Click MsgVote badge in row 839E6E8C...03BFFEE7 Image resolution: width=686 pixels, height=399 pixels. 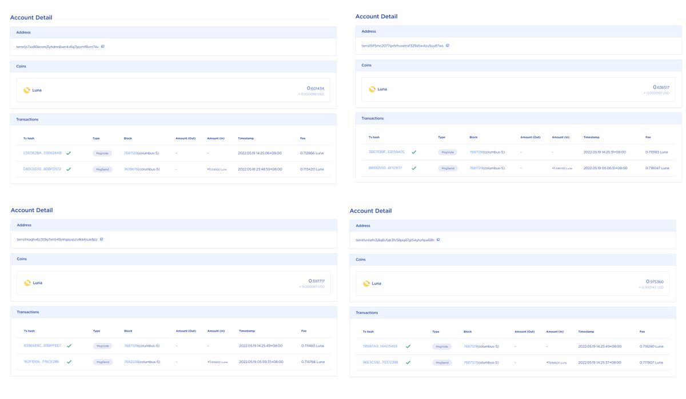point(103,346)
